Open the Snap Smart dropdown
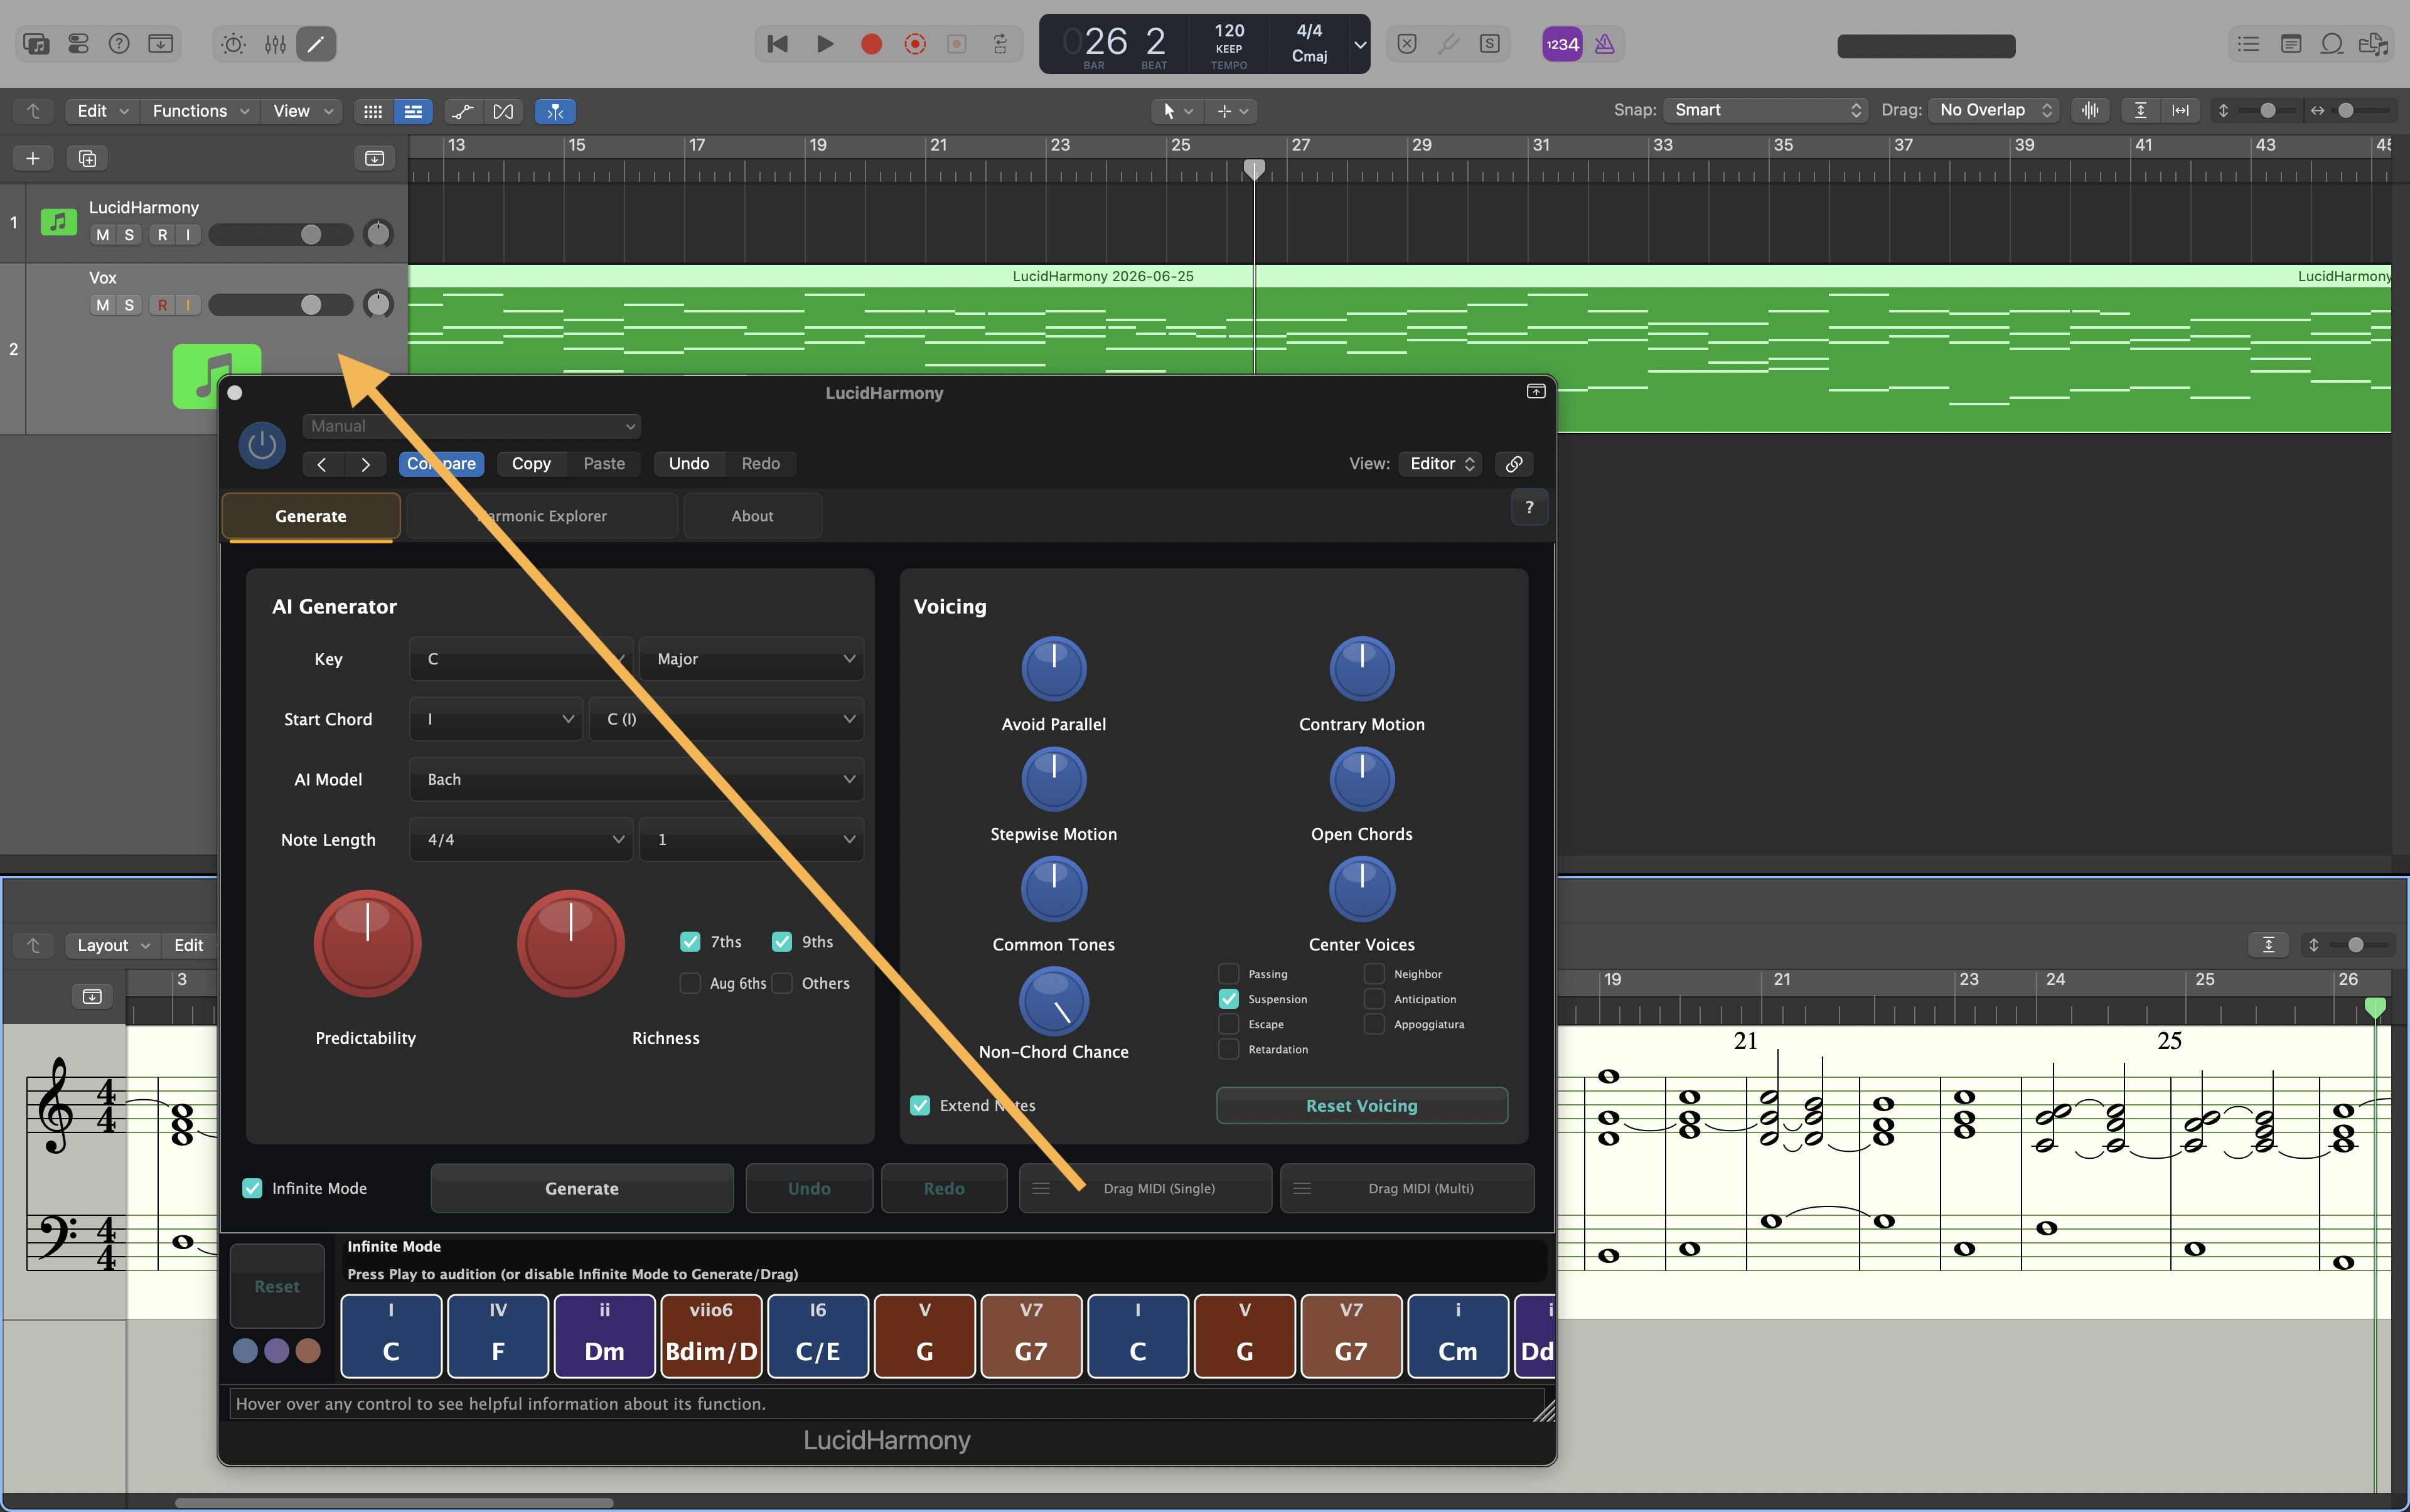This screenshot has height=1512, width=2410. click(x=1765, y=110)
